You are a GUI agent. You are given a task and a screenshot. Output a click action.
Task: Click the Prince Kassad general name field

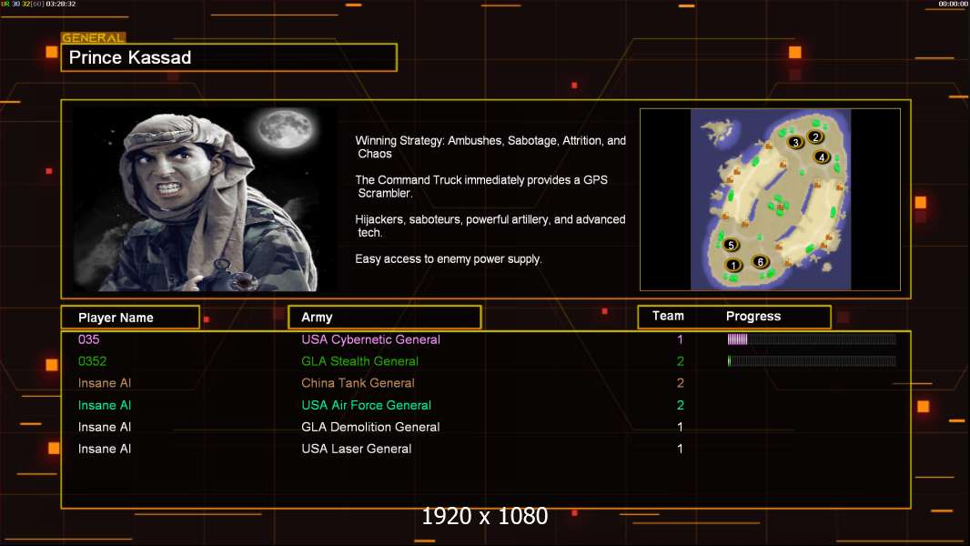coord(229,57)
